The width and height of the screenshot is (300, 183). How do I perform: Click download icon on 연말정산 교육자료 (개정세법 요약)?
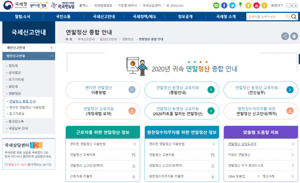point(132,111)
